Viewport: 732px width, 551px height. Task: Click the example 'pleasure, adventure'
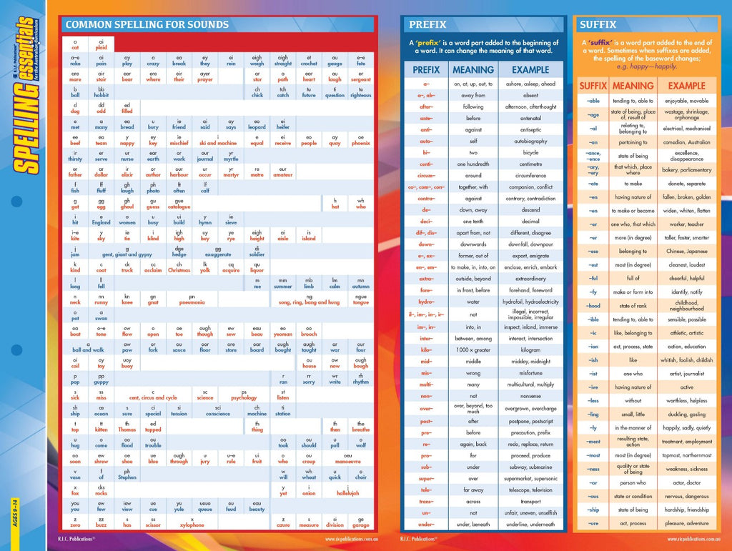686,523
